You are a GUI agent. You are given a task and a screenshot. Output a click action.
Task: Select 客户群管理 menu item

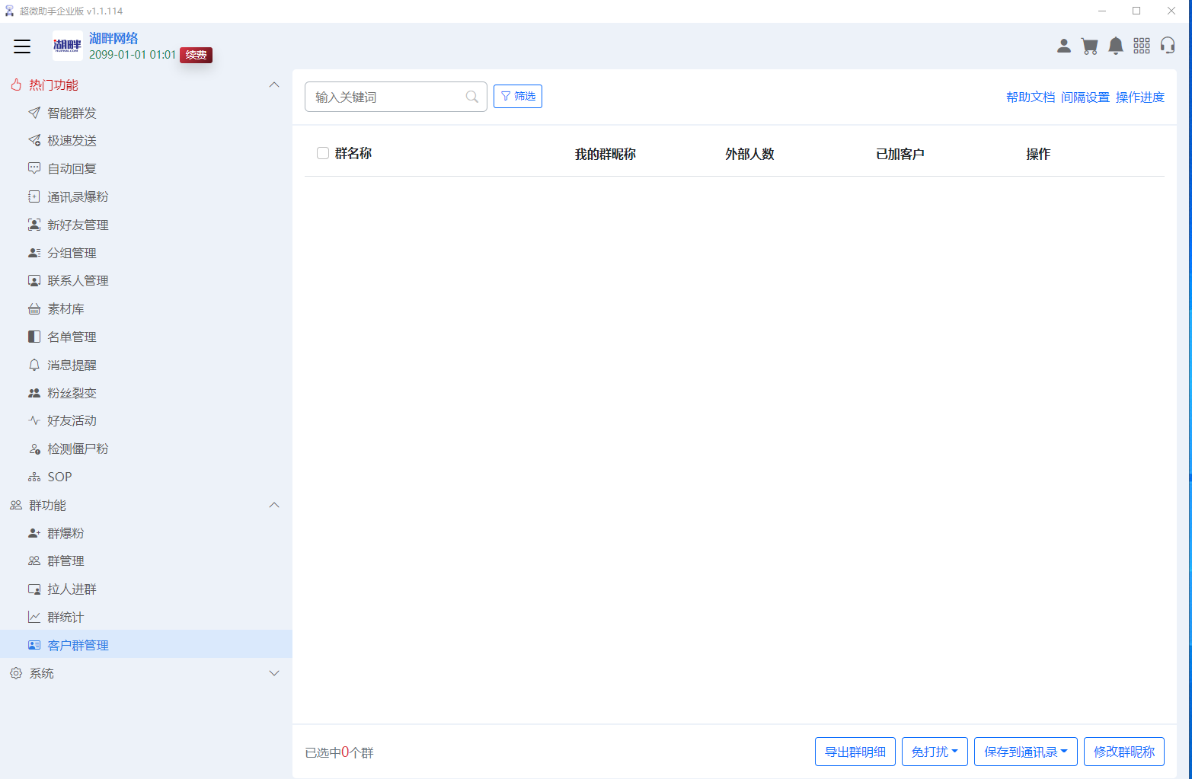click(77, 644)
